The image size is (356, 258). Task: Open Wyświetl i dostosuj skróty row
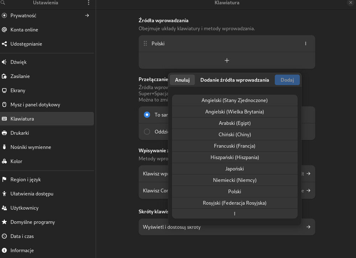pyautogui.click(x=227, y=227)
